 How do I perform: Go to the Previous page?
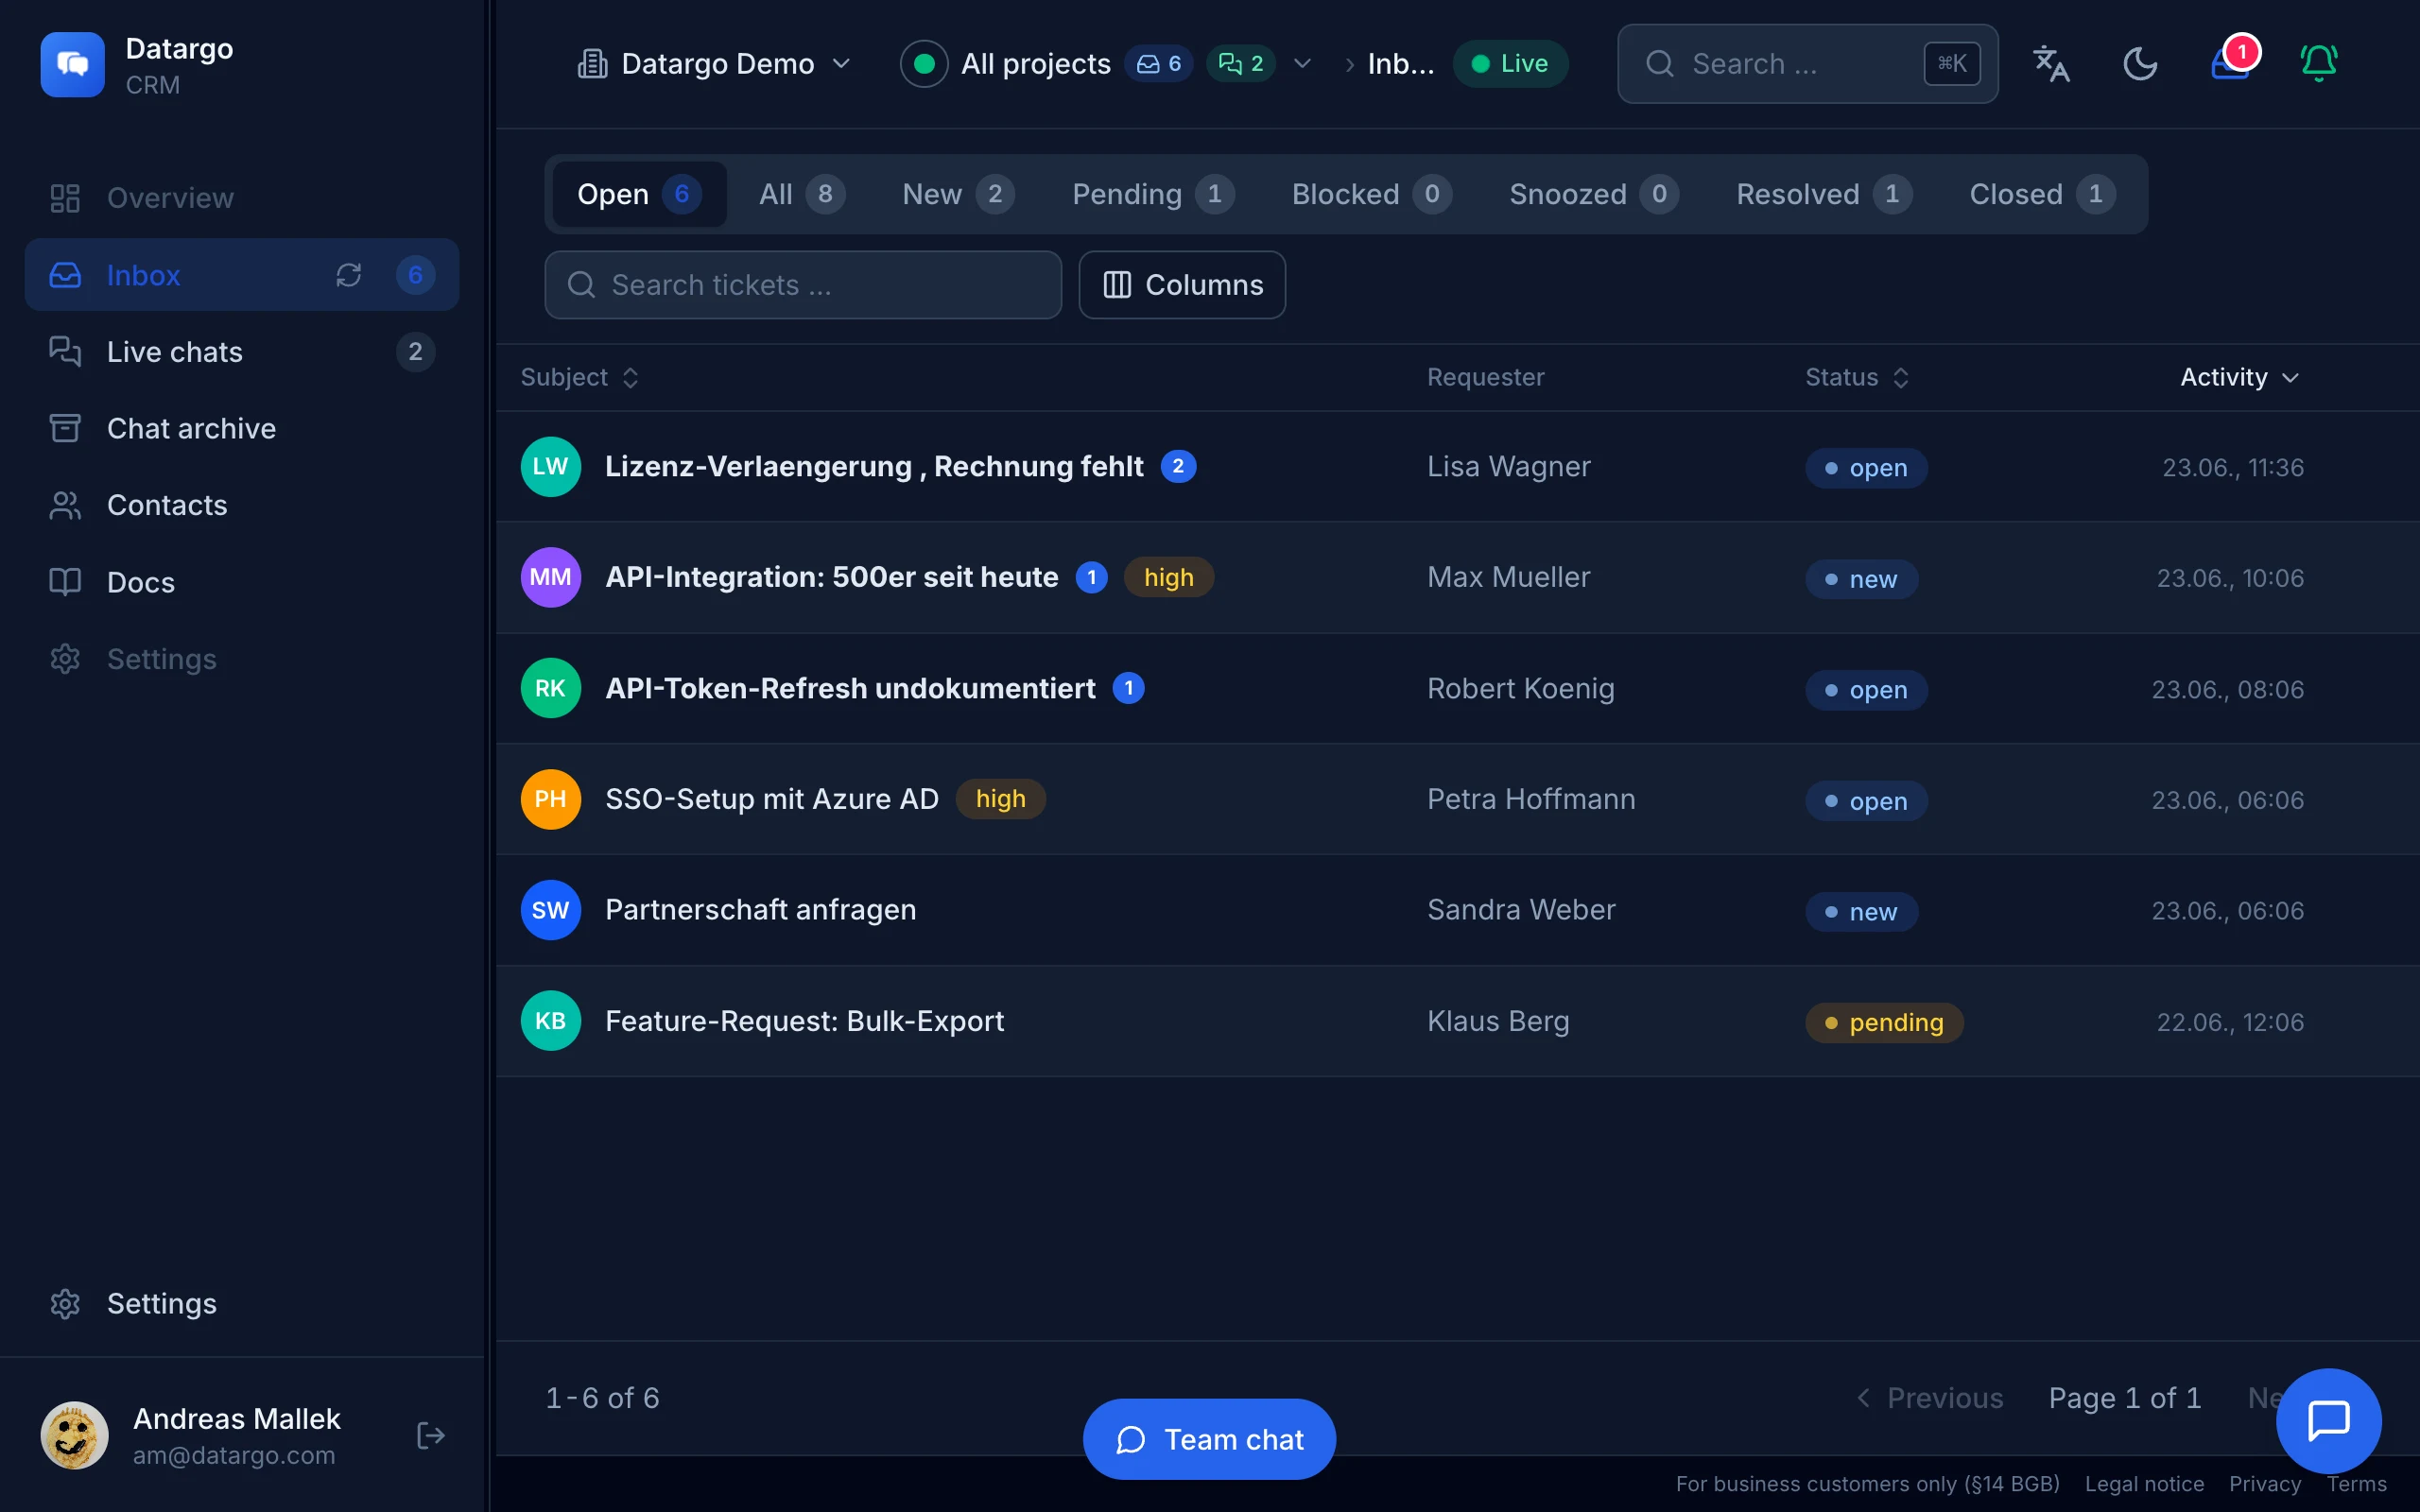click(1930, 1398)
